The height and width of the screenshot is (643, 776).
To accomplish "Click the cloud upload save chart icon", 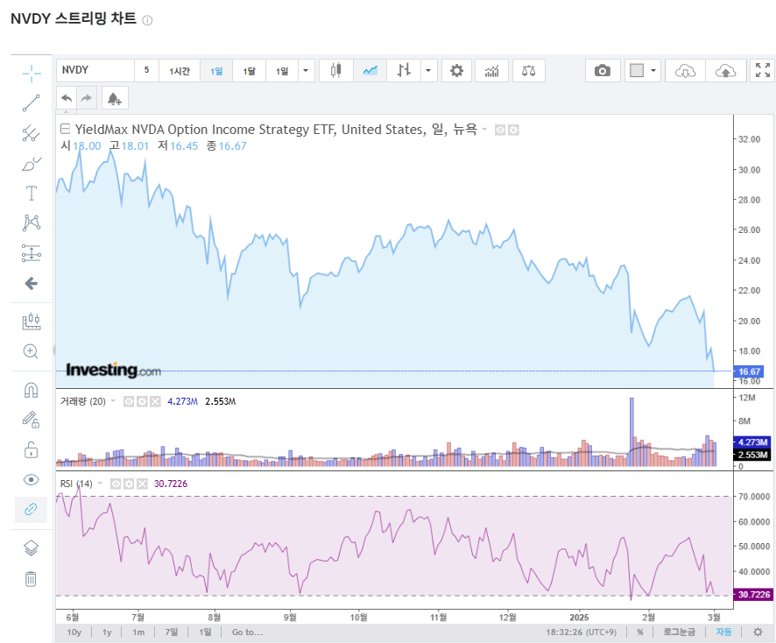I will pos(725,71).
